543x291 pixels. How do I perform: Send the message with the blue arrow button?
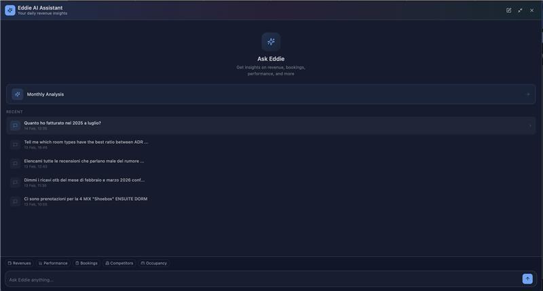pos(527,279)
